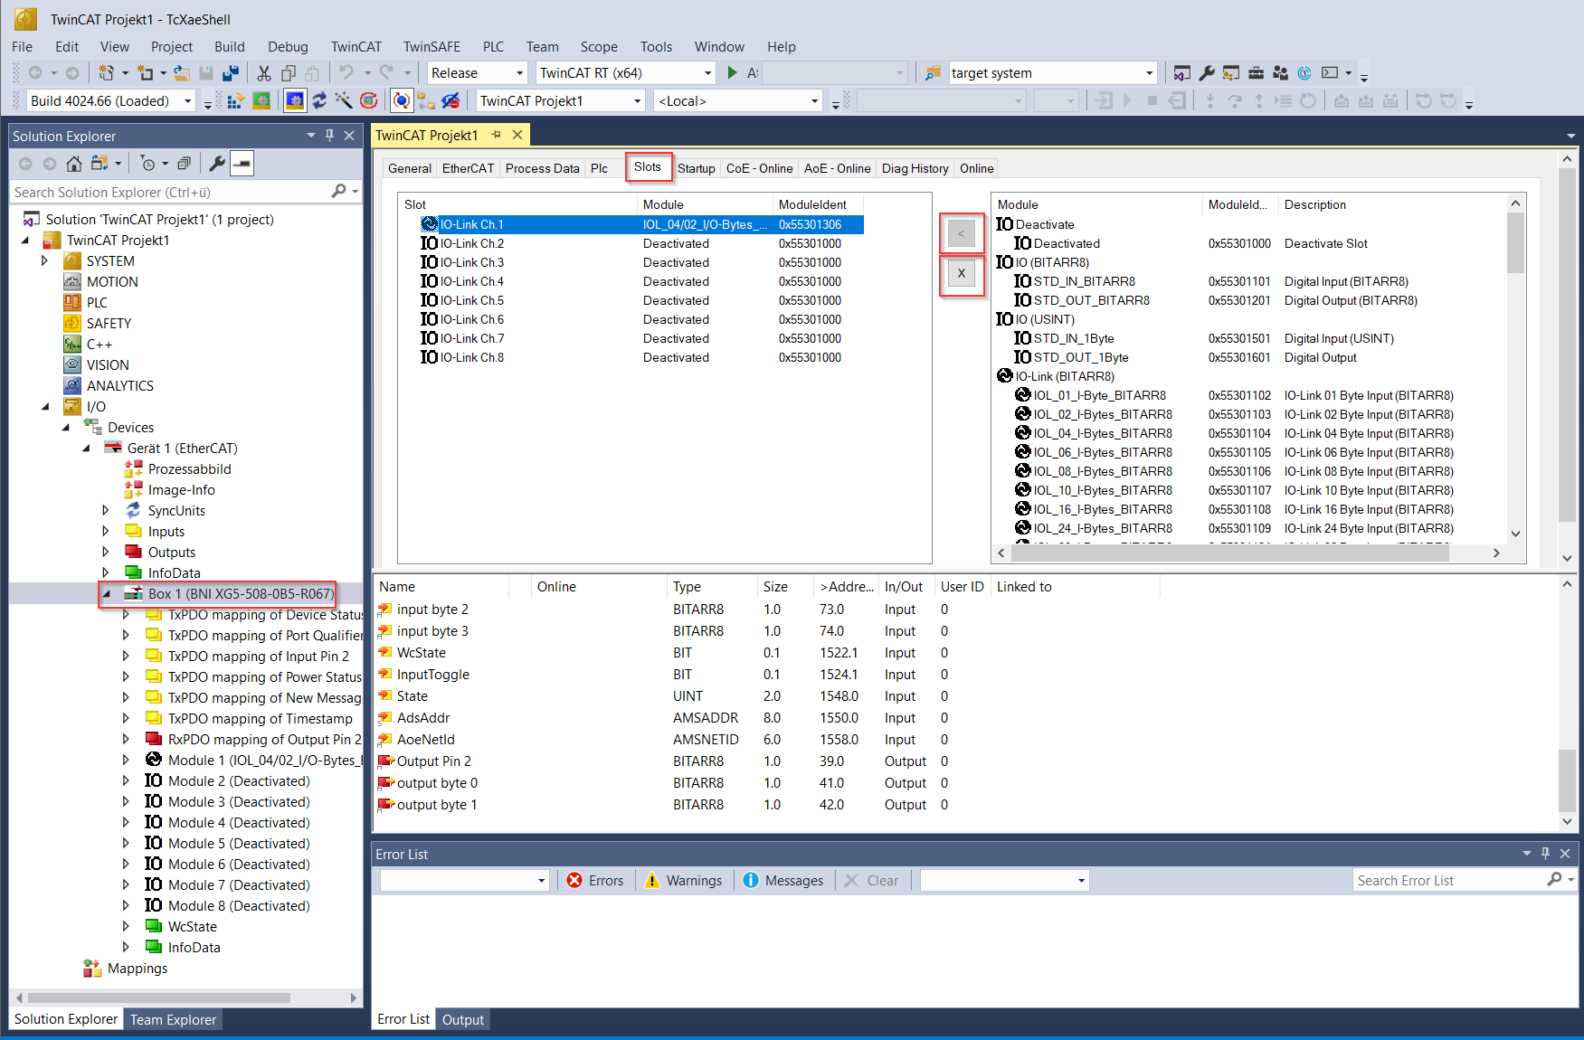Toggle the pin on TwinCAT Projekt1 document tab
The width and height of the screenshot is (1584, 1040).
[x=496, y=135]
